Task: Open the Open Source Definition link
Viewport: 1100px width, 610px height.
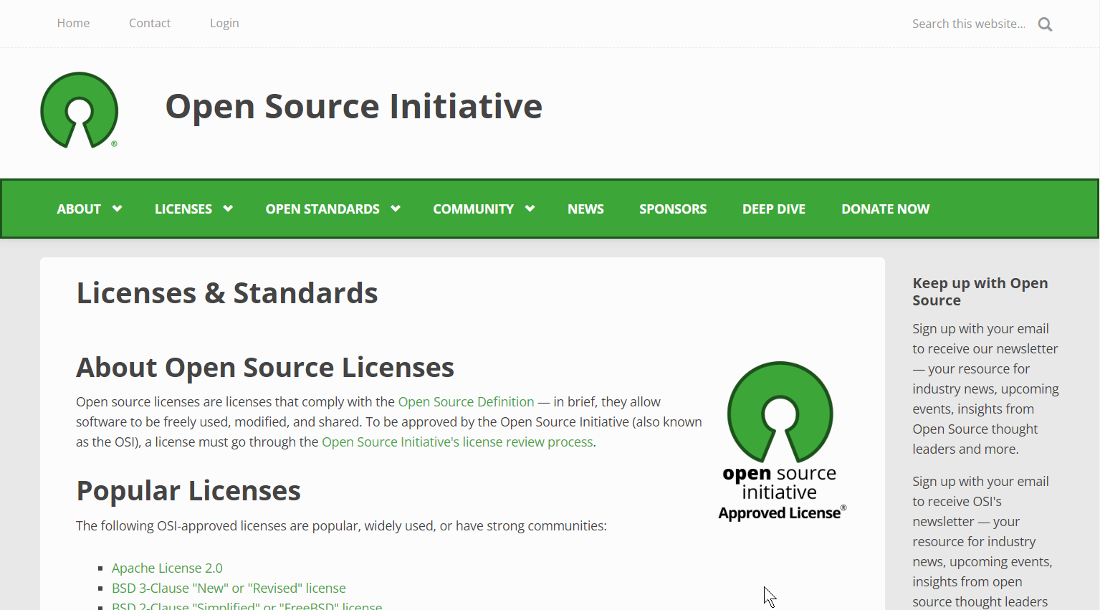Action: 466,401
